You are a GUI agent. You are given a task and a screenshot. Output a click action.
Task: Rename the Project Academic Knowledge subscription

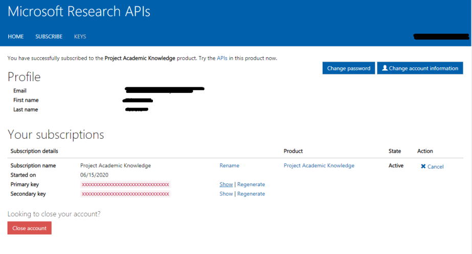(x=229, y=166)
